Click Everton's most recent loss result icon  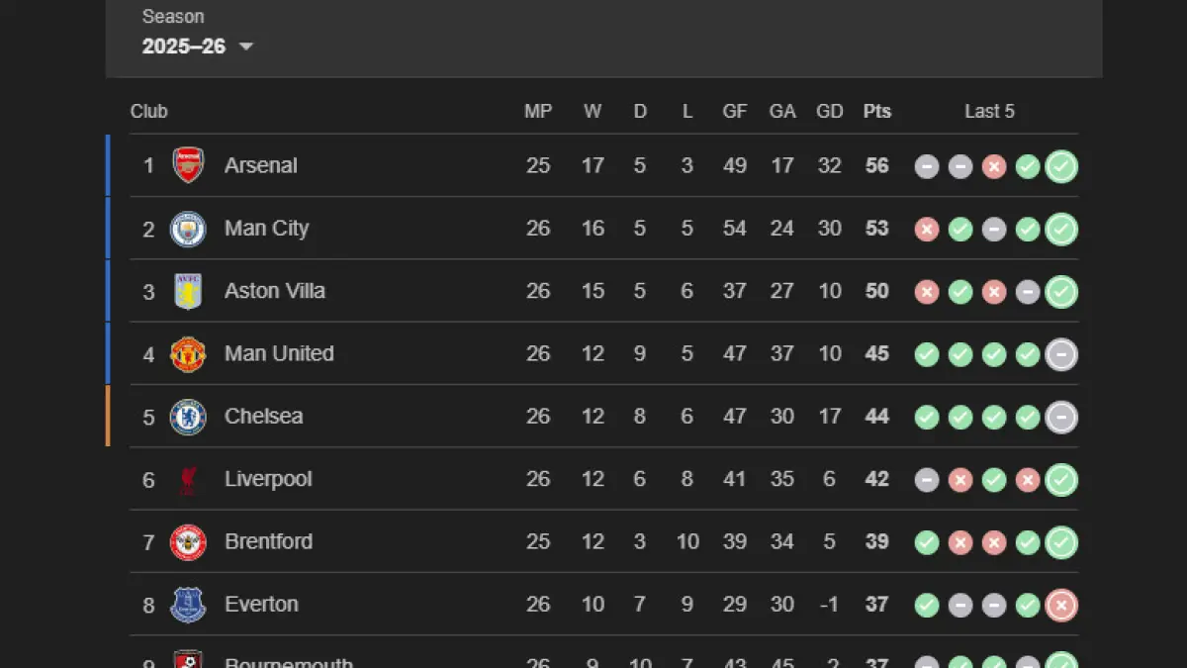click(1061, 605)
